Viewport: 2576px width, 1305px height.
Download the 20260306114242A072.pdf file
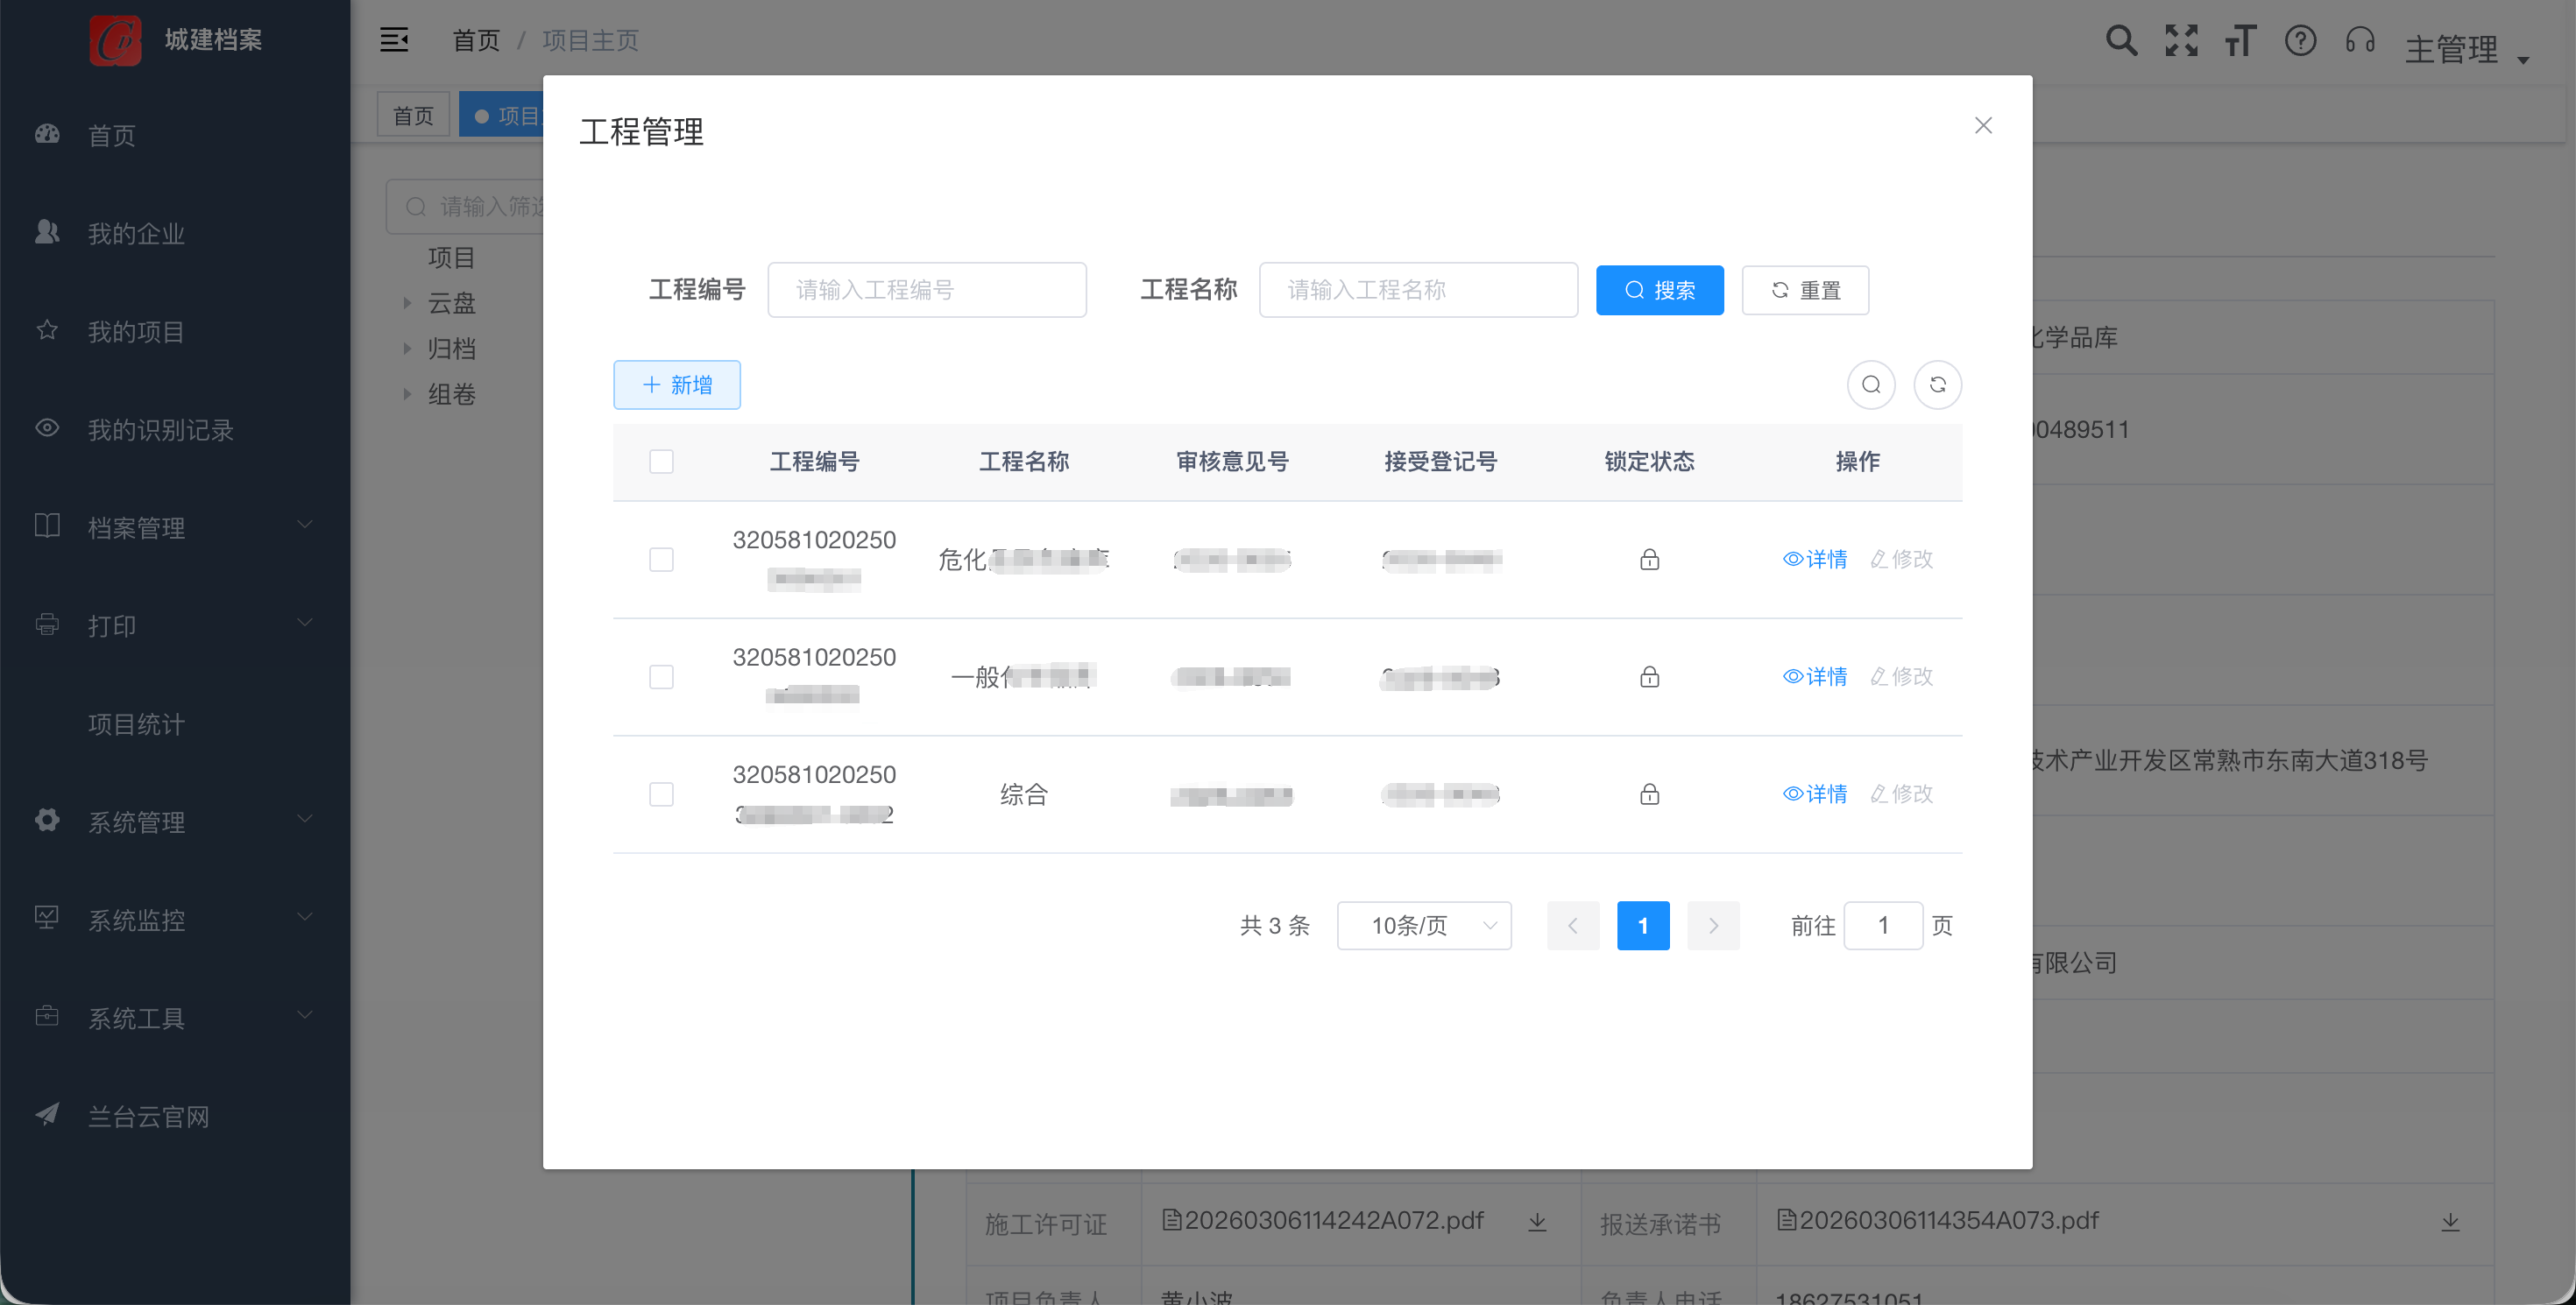pyautogui.click(x=1537, y=1222)
